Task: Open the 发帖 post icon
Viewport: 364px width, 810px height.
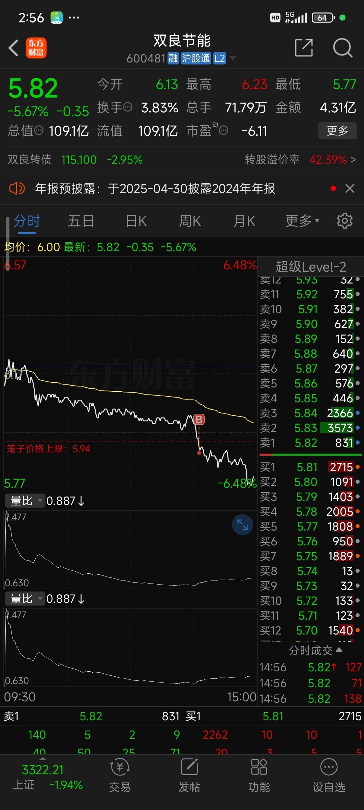Action: click(x=189, y=776)
